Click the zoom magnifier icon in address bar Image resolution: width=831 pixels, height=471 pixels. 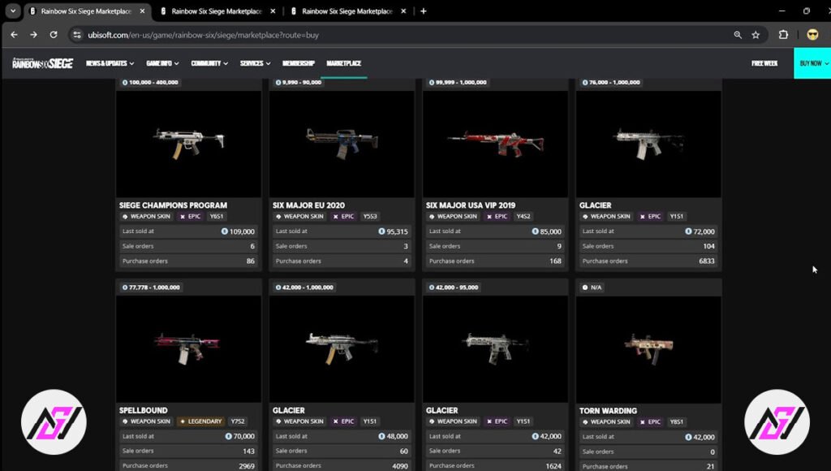(738, 35)
